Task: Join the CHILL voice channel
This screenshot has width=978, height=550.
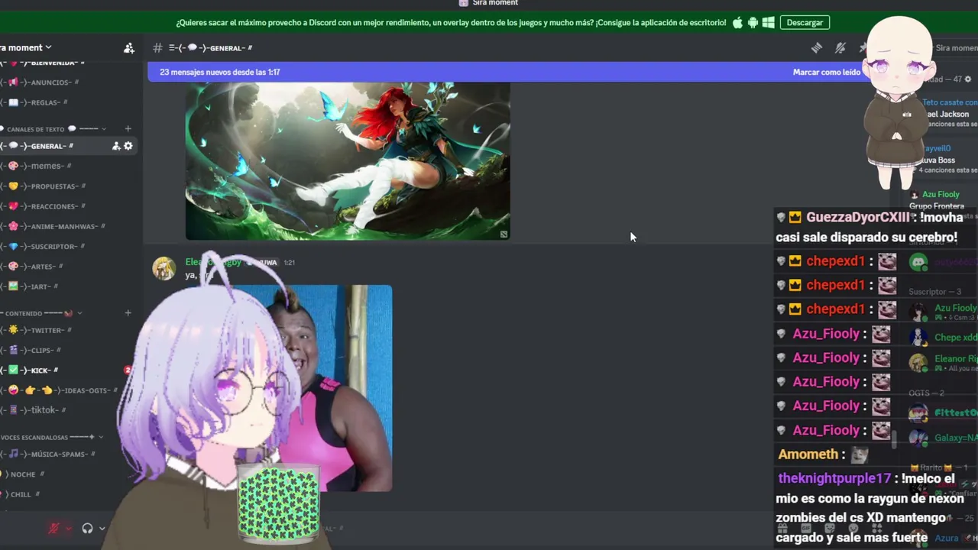Action: (21, 494)
